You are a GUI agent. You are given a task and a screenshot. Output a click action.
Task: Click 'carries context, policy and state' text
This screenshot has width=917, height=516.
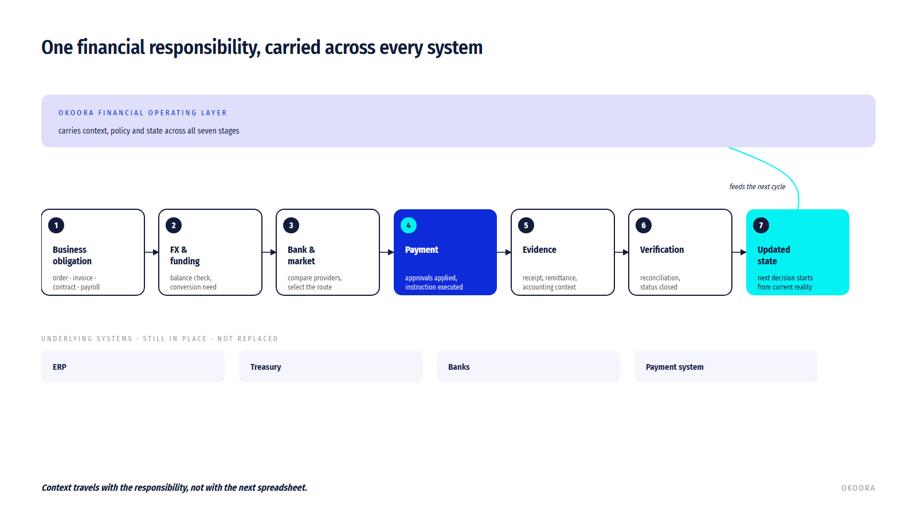coord(149,131)
